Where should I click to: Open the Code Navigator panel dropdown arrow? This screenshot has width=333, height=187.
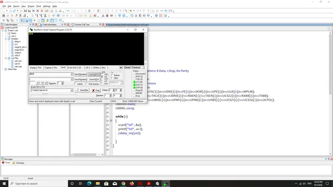(x=31, y=24)
